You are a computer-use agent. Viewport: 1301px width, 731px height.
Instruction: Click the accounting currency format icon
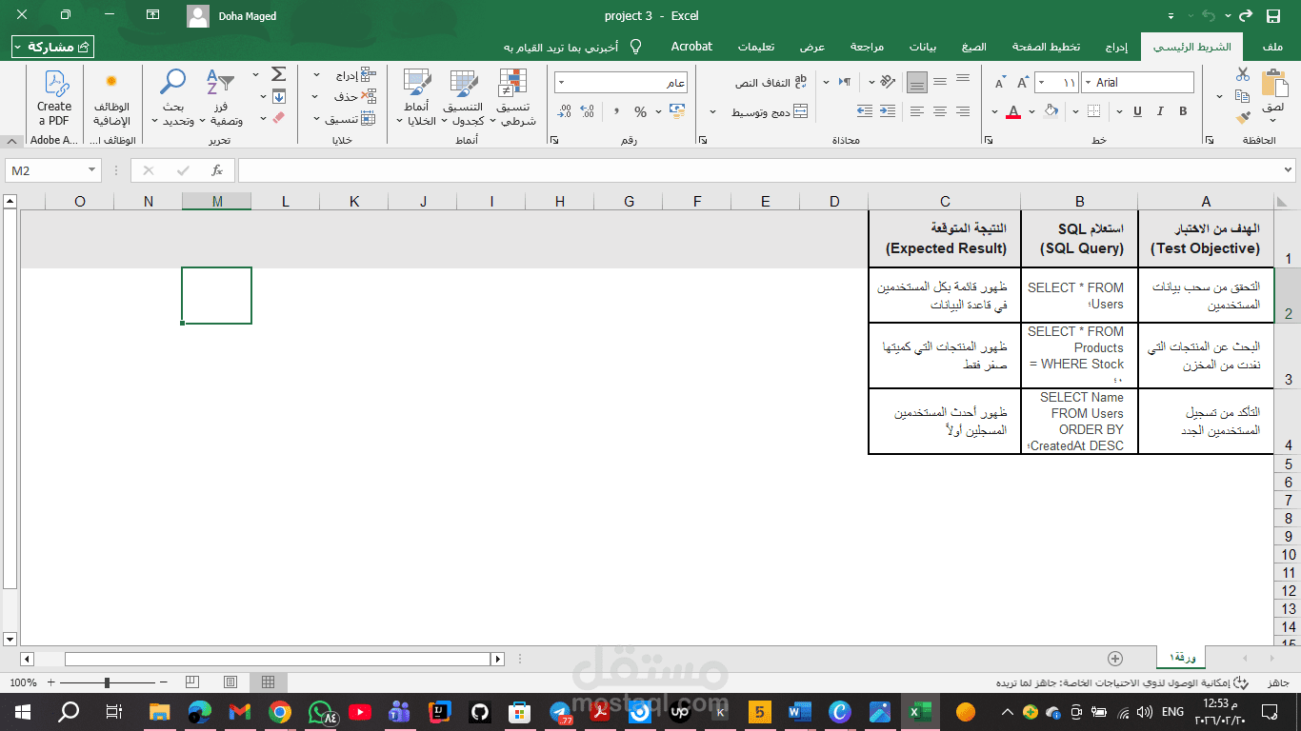click(677, 111)
